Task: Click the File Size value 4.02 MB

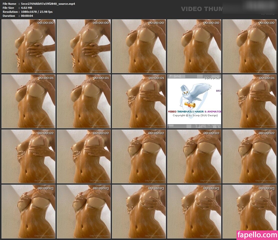Action: 27,8
